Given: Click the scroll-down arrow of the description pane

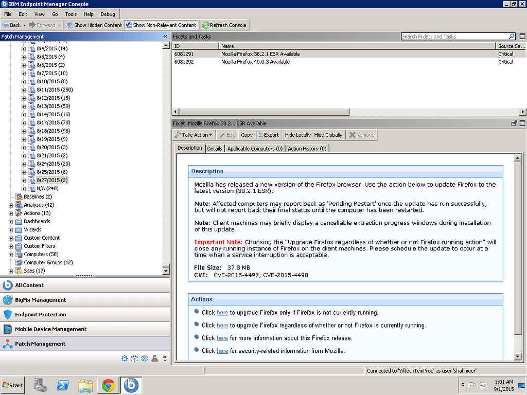Looking at the screenshot, I should click(x=518, y=357).
